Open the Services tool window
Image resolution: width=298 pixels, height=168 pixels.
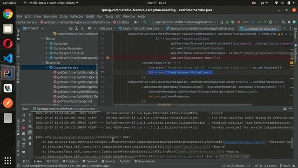(x=108, y=161)
